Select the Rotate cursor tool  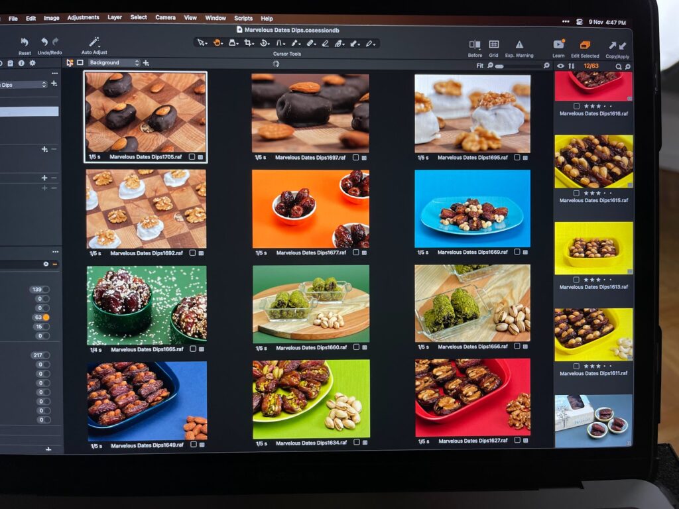(263, 43)
